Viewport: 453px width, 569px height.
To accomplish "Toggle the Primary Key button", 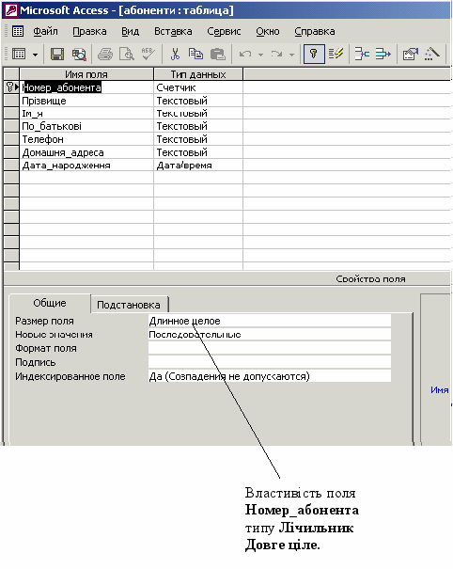I will [314, 54].
